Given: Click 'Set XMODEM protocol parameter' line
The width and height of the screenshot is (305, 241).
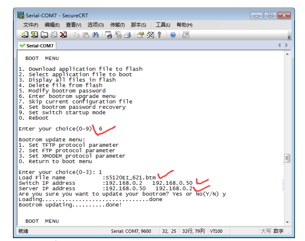Looking at the screenshot, I should 72,156.
